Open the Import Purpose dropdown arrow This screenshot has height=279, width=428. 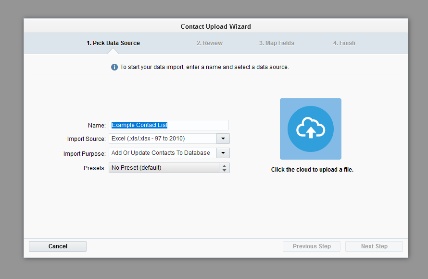223,153
